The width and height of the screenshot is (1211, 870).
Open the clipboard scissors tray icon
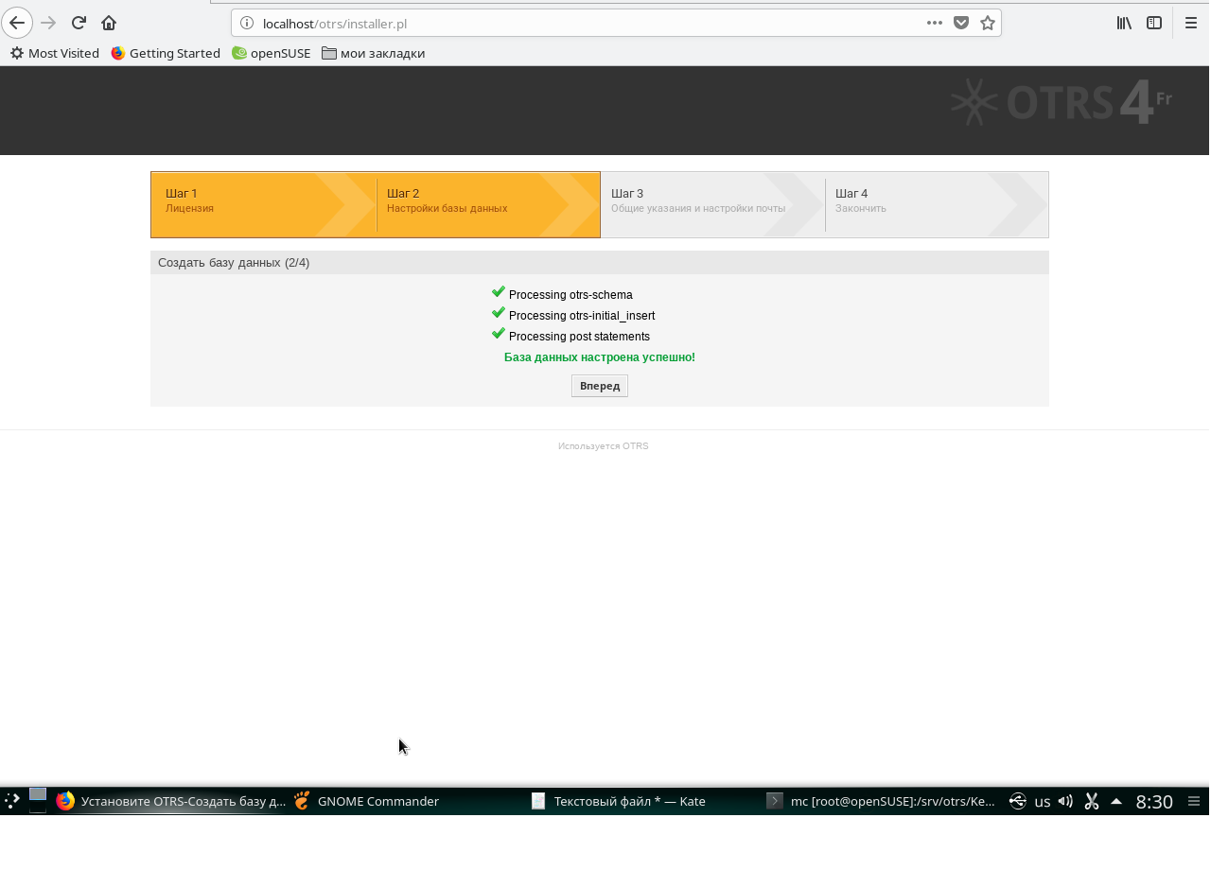[1091, 801]
